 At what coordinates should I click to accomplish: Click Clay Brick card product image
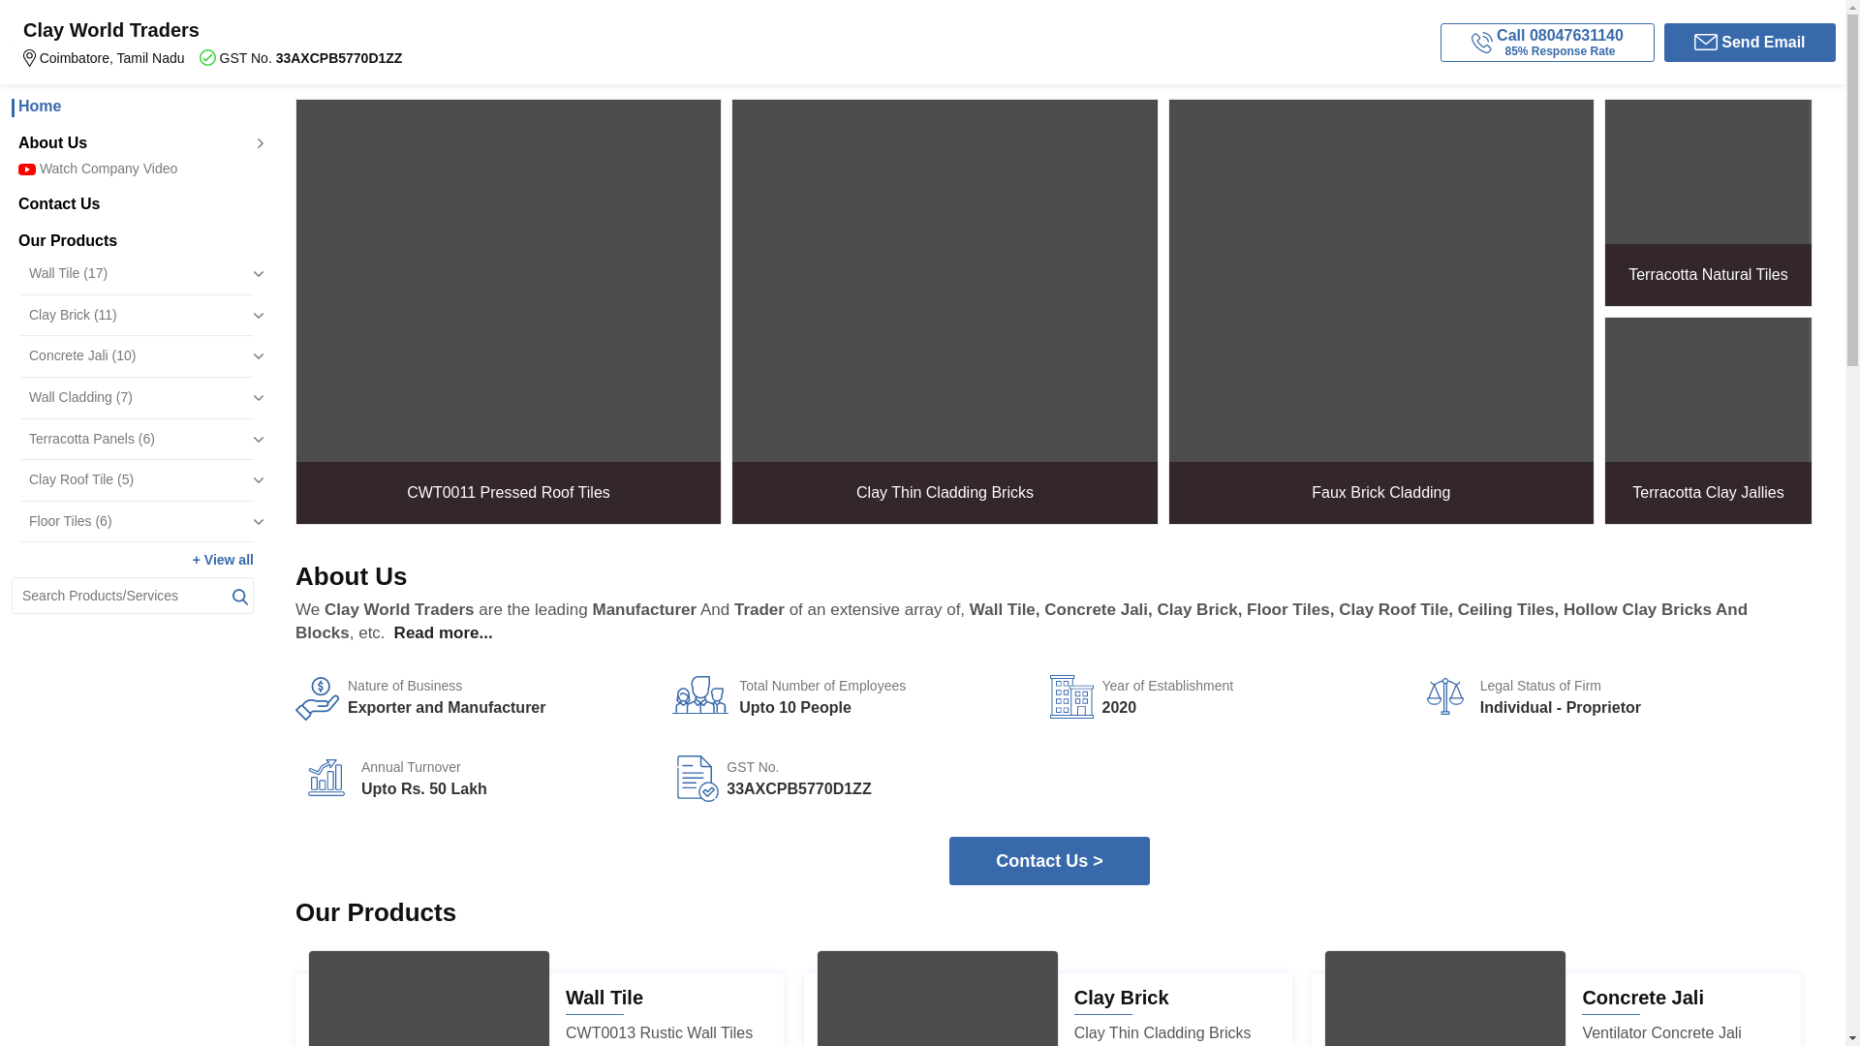point(938,999)
